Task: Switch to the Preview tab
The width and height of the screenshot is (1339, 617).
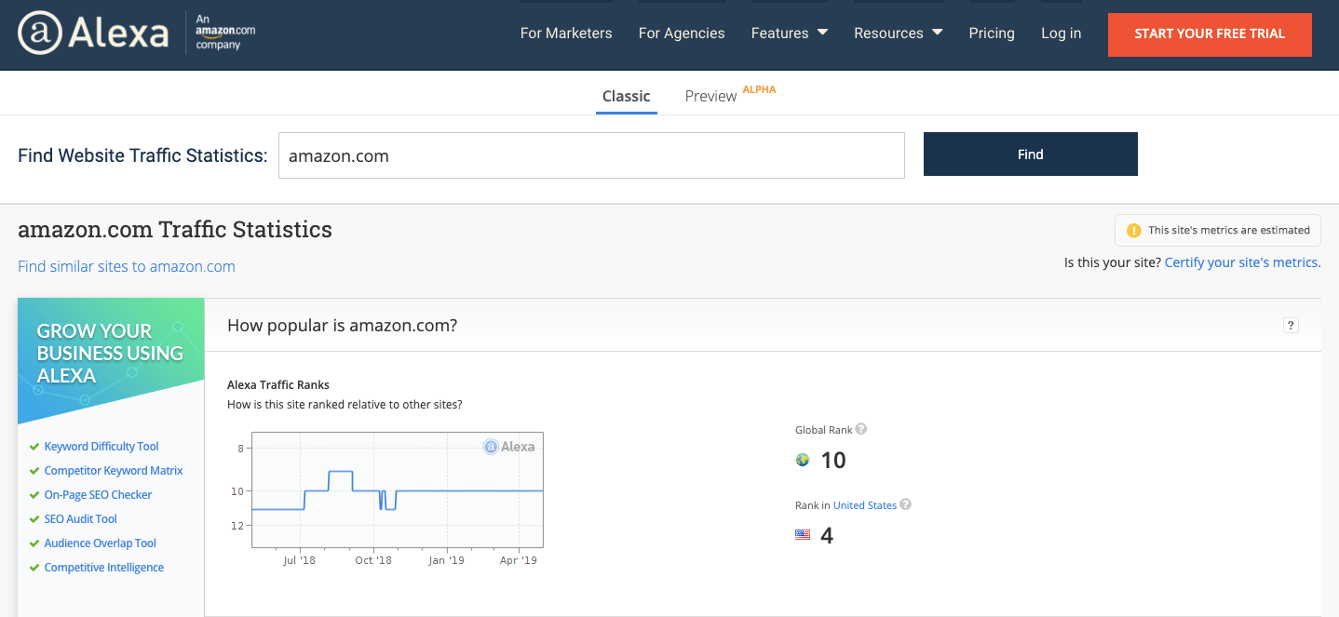Action: pos(710,97)
